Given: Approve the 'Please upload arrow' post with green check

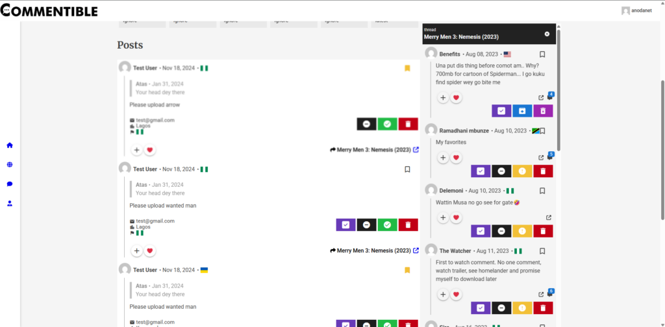Looking at the screenshot, I should (387, 124).
